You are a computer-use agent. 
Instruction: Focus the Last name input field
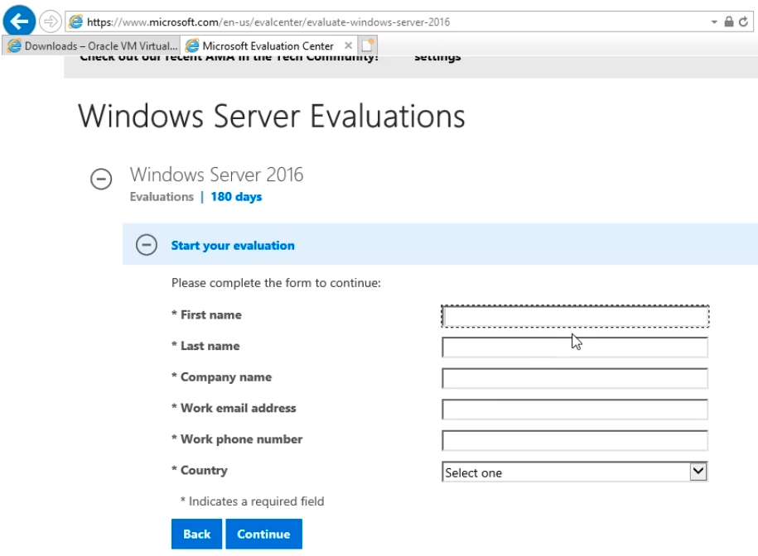click(575, 347)
